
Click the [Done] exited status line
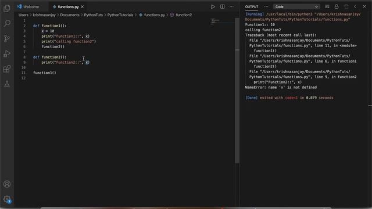[289, 98]
